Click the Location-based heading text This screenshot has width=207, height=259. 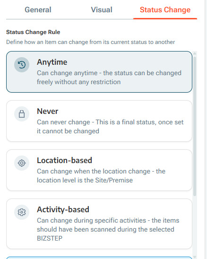click(x=64, y=160)
